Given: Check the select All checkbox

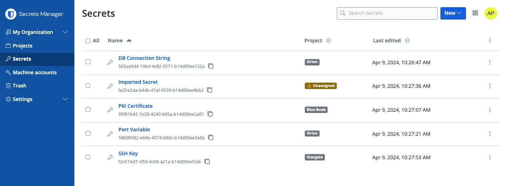Looking at the screenshot, I should 88,41.
